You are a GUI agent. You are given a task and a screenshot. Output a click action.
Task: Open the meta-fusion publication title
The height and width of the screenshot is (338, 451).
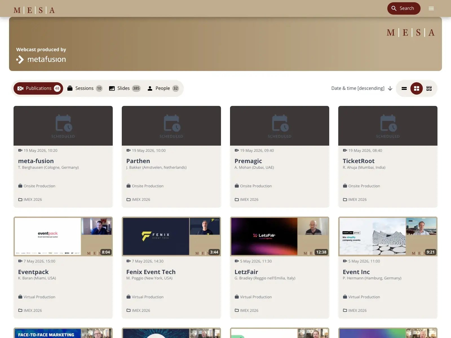coord(36,161)
